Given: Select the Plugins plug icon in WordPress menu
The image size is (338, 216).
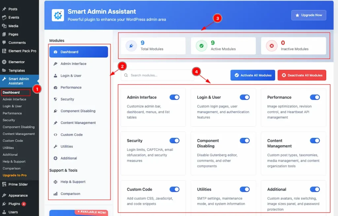Looking at the screenshot, I should (4, 204).
